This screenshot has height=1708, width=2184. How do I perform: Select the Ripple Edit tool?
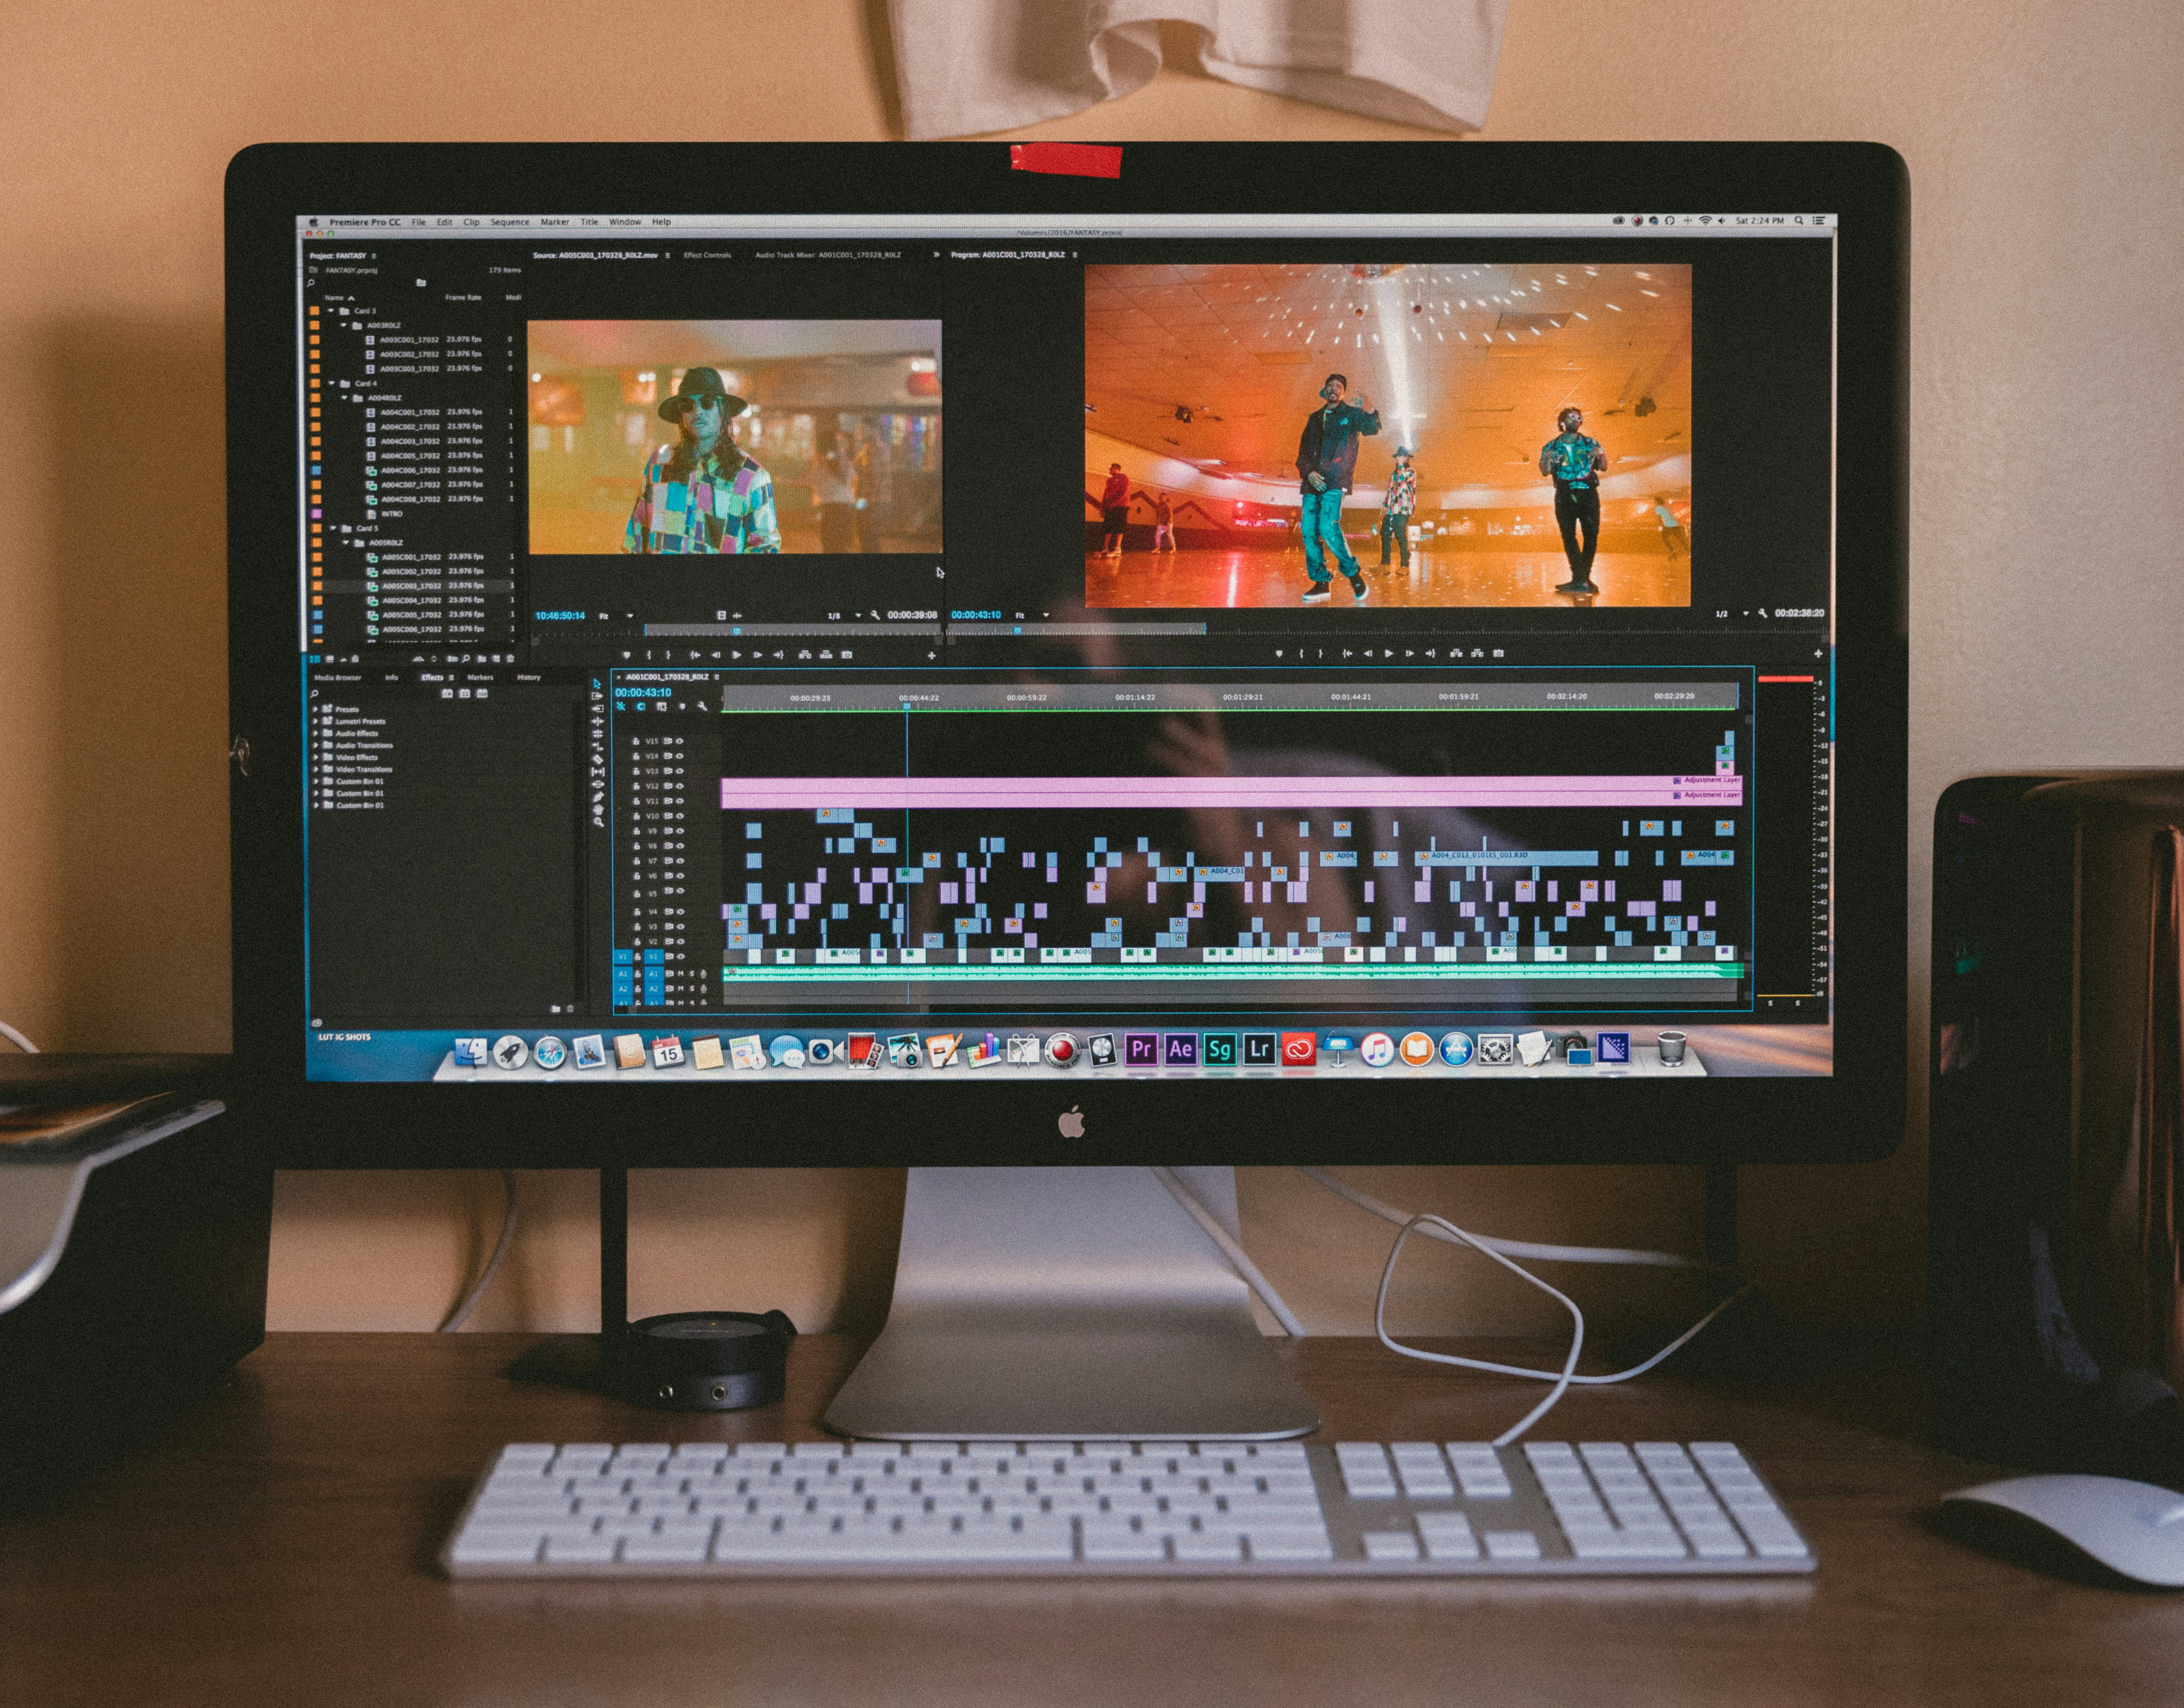coord(597,721)
